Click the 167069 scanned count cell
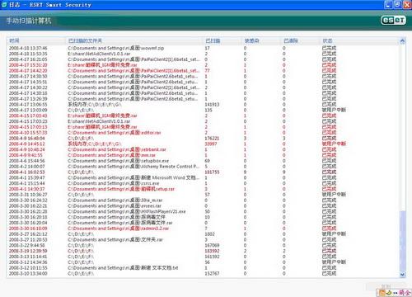The image size is (412, 297). [x=212, y=245]
